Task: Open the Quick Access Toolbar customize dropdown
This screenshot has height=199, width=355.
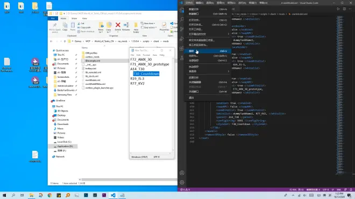Action: [x=65, y=13]
